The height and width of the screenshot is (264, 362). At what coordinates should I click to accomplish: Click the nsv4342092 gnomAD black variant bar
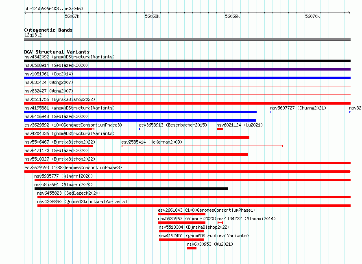pos(187,61)
